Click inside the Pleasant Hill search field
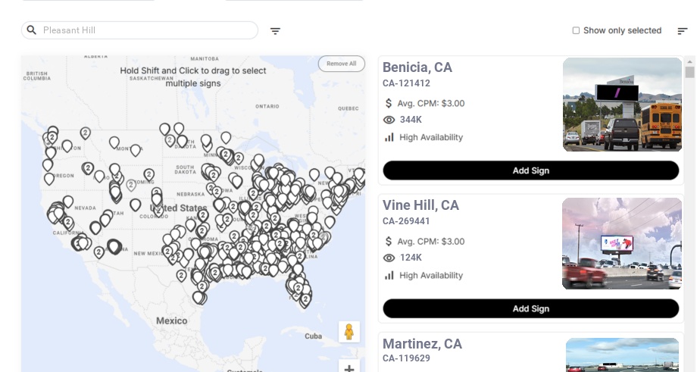This screenshot has width=697, height=372. point(148,30)
